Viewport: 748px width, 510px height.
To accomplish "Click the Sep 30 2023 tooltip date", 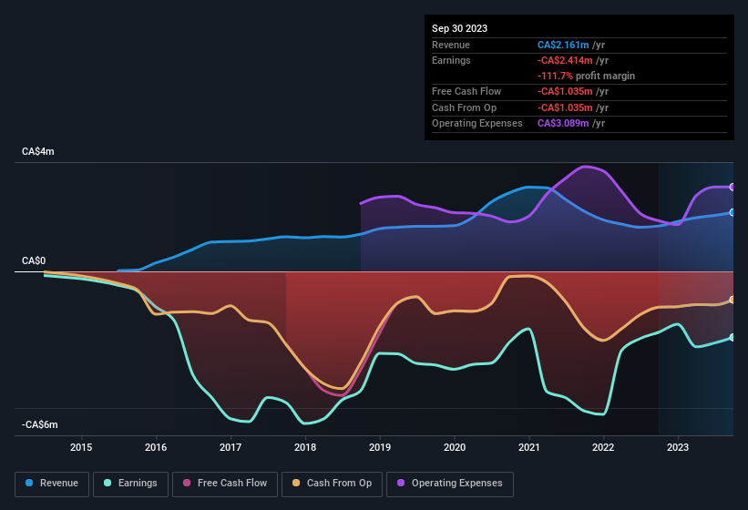I will point(460,28).
